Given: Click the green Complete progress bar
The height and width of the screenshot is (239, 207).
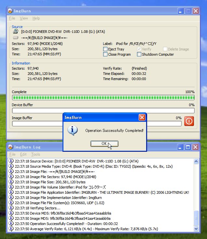Looking at the screenshot, I should [x=103, y=98].
